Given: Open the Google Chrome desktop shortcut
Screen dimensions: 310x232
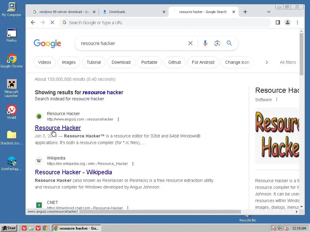Looking at the screenshot, I should click(12, 61).
